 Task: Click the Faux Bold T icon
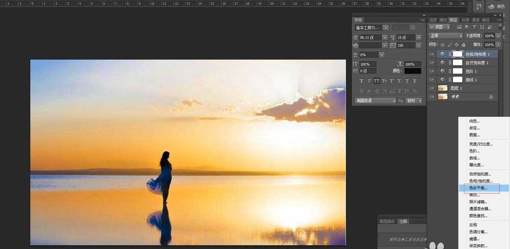coord(362,81)
